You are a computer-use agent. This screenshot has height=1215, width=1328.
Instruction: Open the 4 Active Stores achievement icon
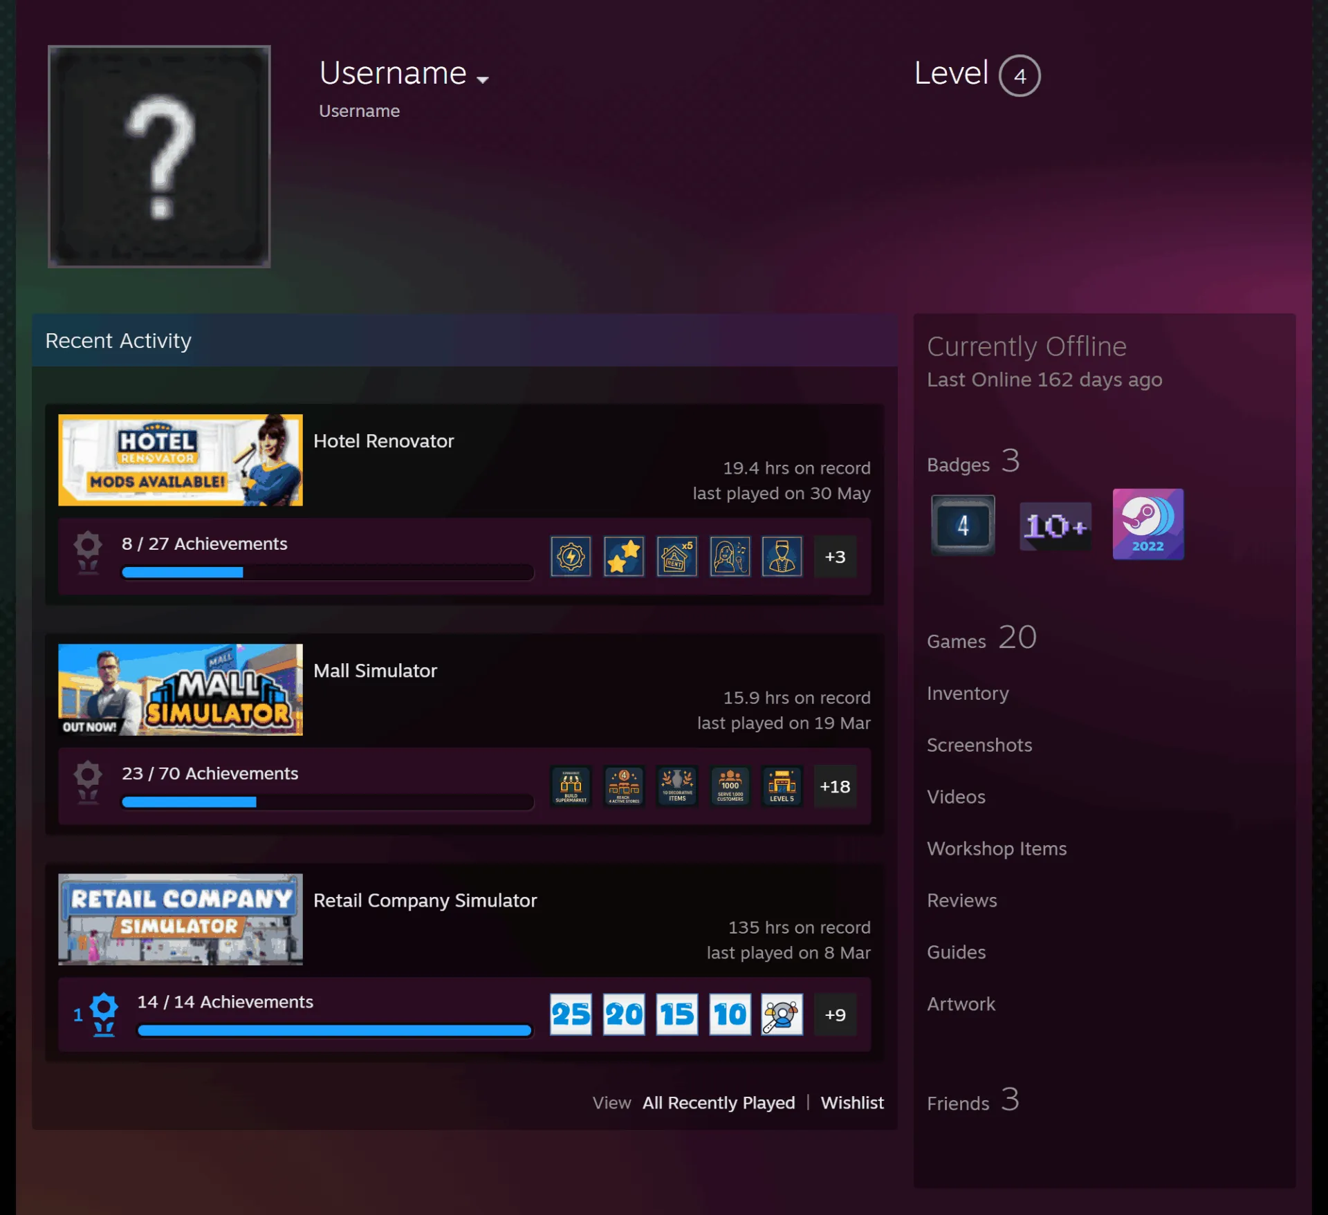point(624,786)
